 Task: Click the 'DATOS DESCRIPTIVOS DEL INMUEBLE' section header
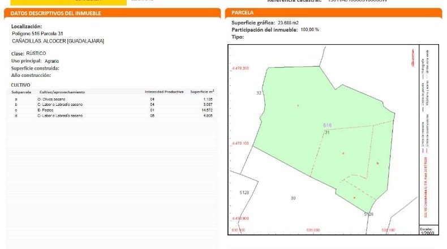click(55, 14)
